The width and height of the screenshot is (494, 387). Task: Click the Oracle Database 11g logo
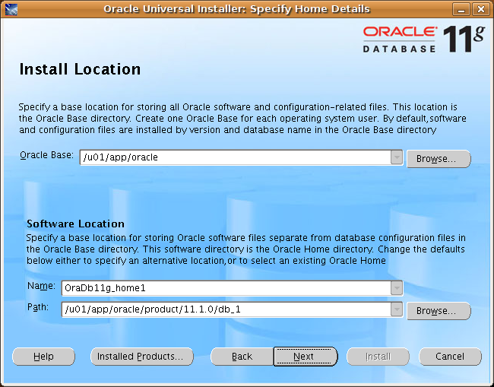pyautogui.click(x=423, y=38)
